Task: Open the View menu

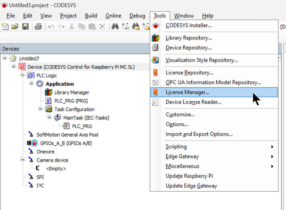Action: (x=46, y=16)
